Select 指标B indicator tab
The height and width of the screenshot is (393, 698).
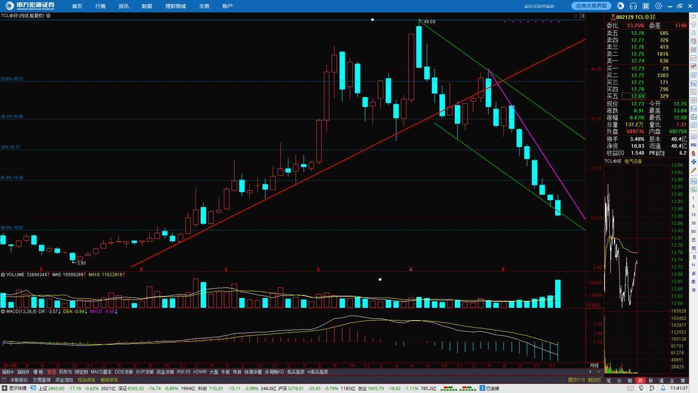click(23, 372)
